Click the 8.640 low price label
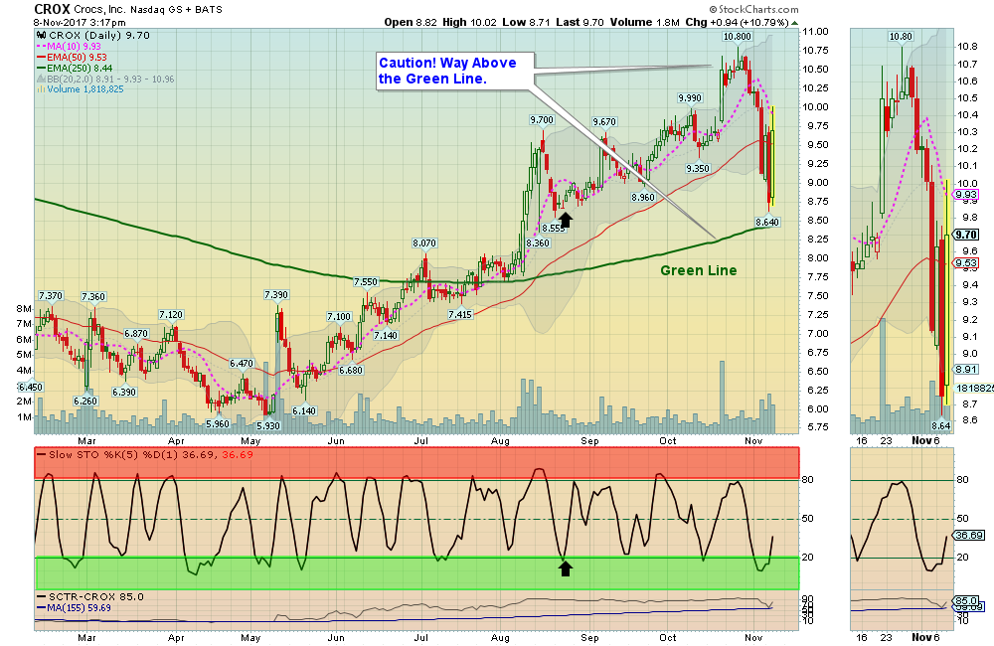The width and height of the screenshot is (994, 646). 767,222
